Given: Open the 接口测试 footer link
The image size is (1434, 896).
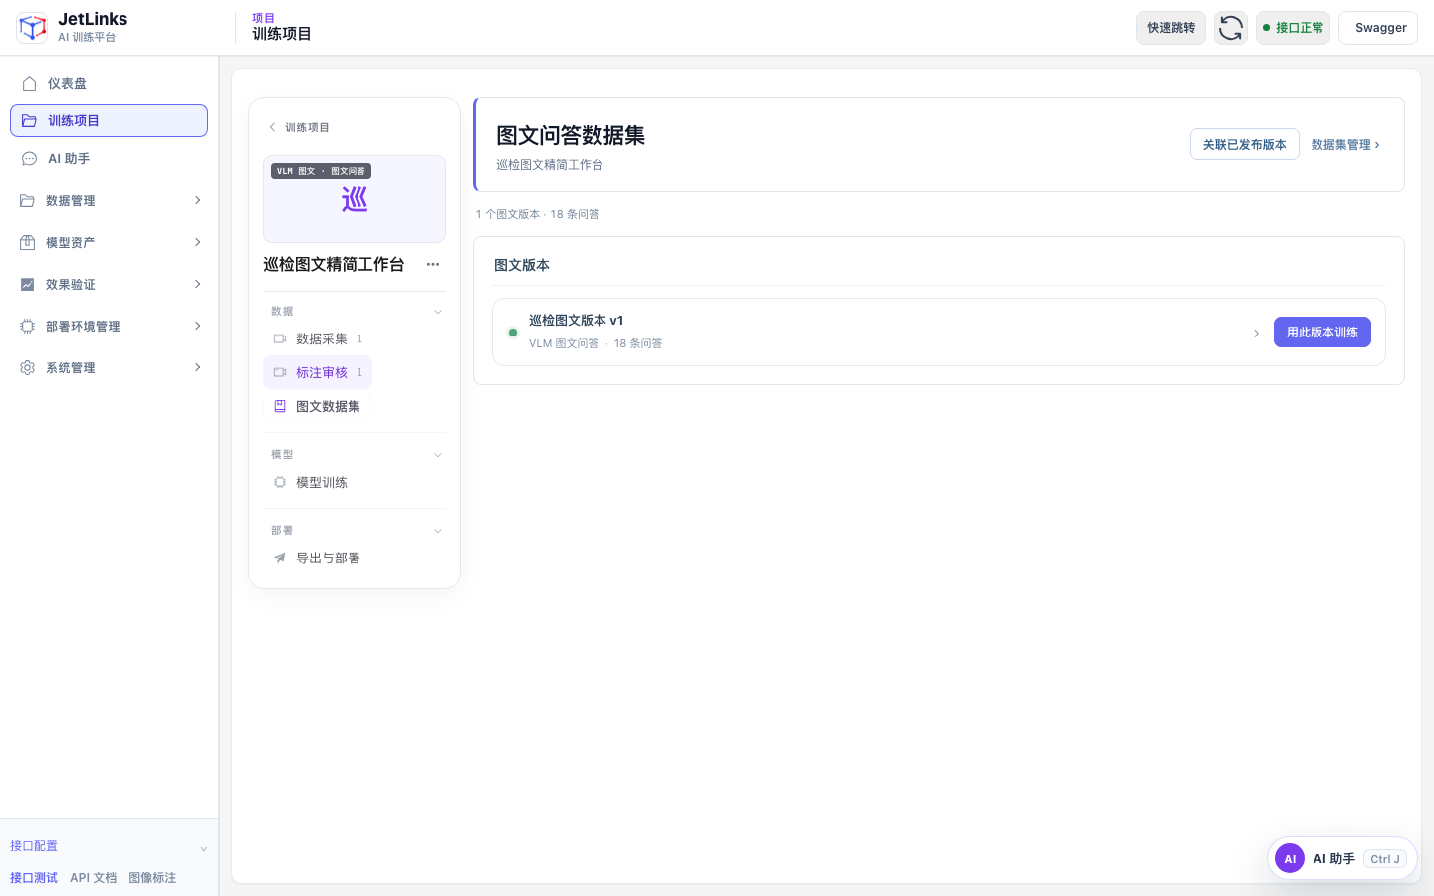Looking at the screenshot, I should [34, 878].
